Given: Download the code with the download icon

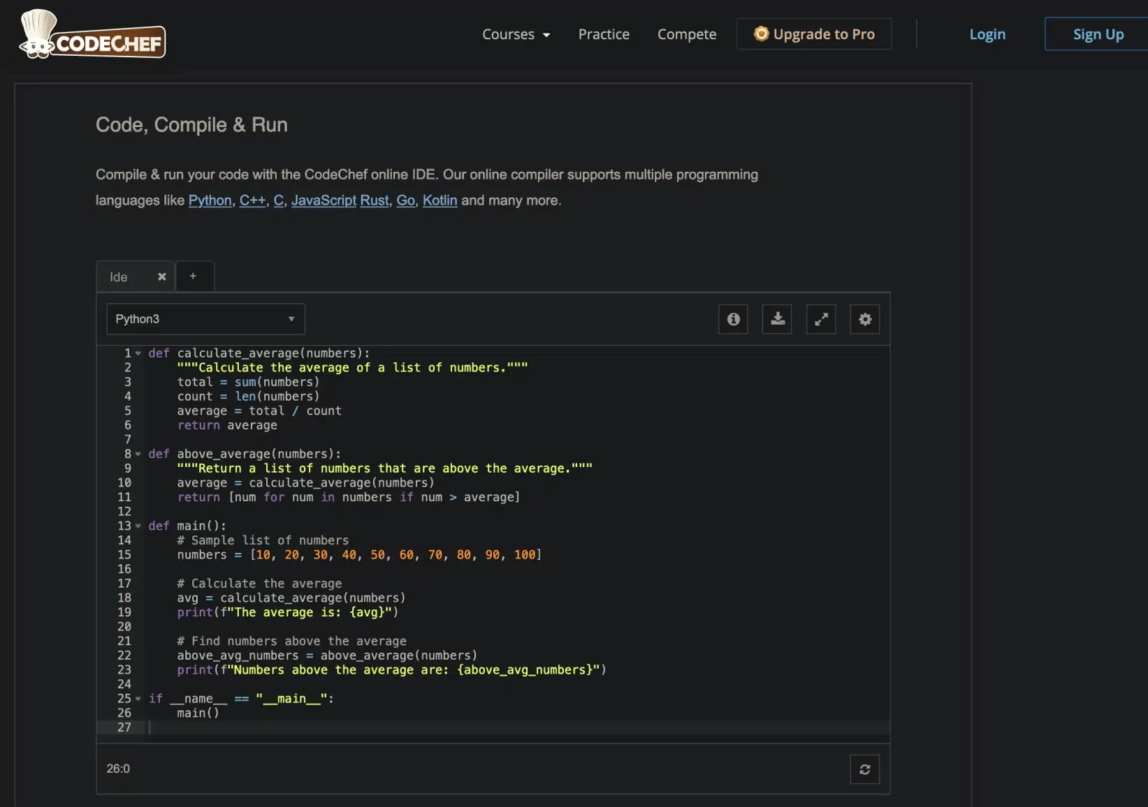Looking at the screenshot, I should point(777,319).
